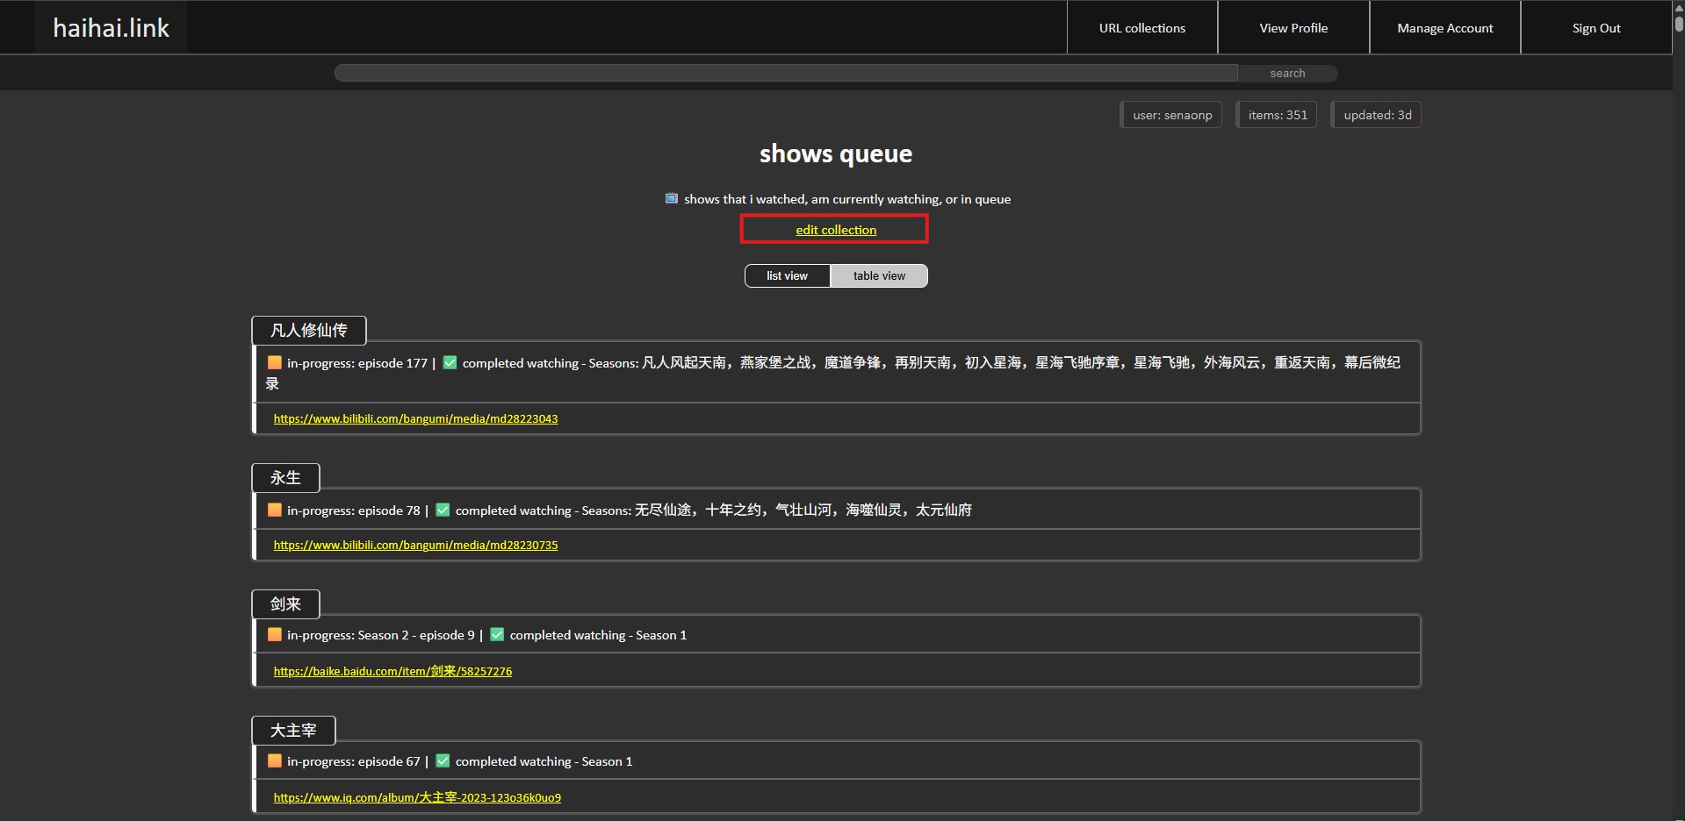Open the bilibili link md28223043
Image resolution: width=1685 pixels, height=821 pixels.
pyautogui.click(x=415, y=418)
